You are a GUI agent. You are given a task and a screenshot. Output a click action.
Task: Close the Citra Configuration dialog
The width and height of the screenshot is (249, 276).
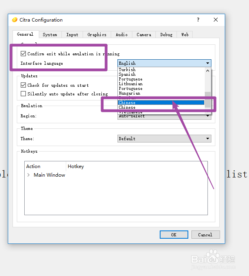[216, 20]
